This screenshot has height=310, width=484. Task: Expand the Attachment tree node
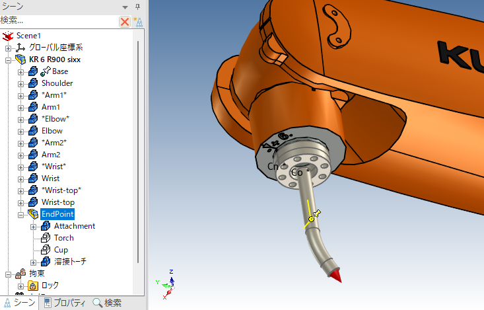tap(33, 226)
